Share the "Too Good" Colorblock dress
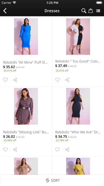 pos(67,80)
